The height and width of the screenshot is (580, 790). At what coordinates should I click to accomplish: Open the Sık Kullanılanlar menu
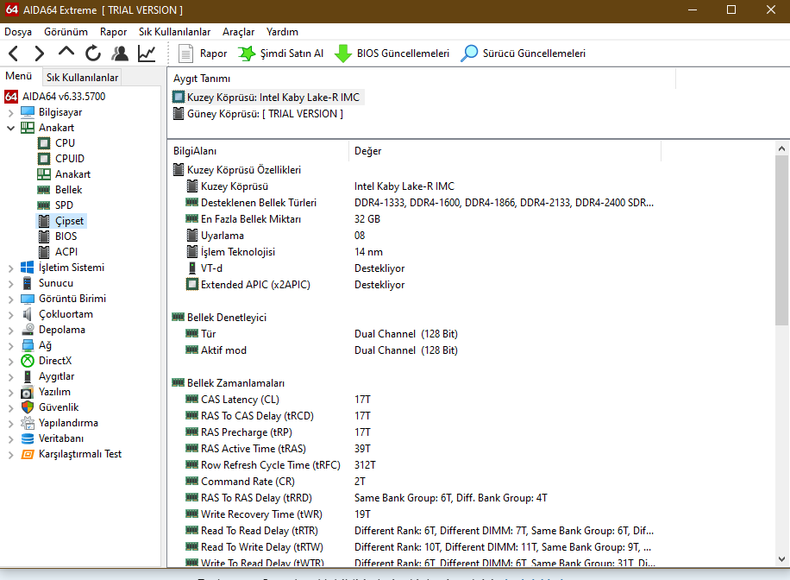point(175,32)
